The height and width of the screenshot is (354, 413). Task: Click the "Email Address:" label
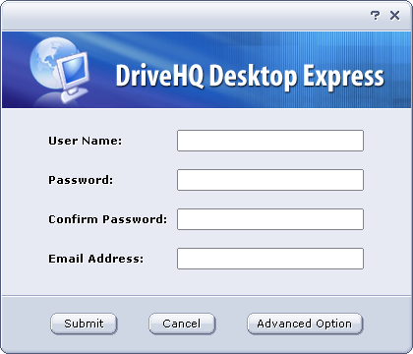(96, 259)
